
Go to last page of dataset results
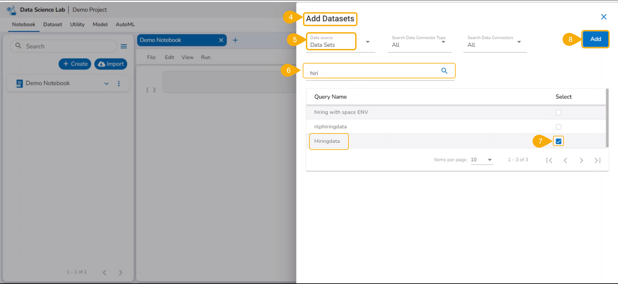(597, 160)
